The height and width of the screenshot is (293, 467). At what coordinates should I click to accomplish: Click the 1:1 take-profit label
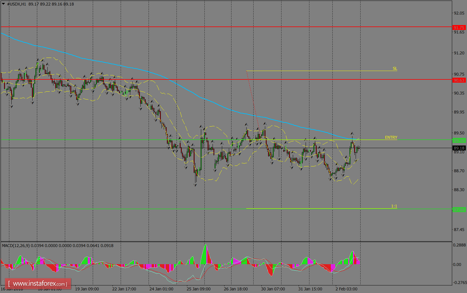click(394, 206)
